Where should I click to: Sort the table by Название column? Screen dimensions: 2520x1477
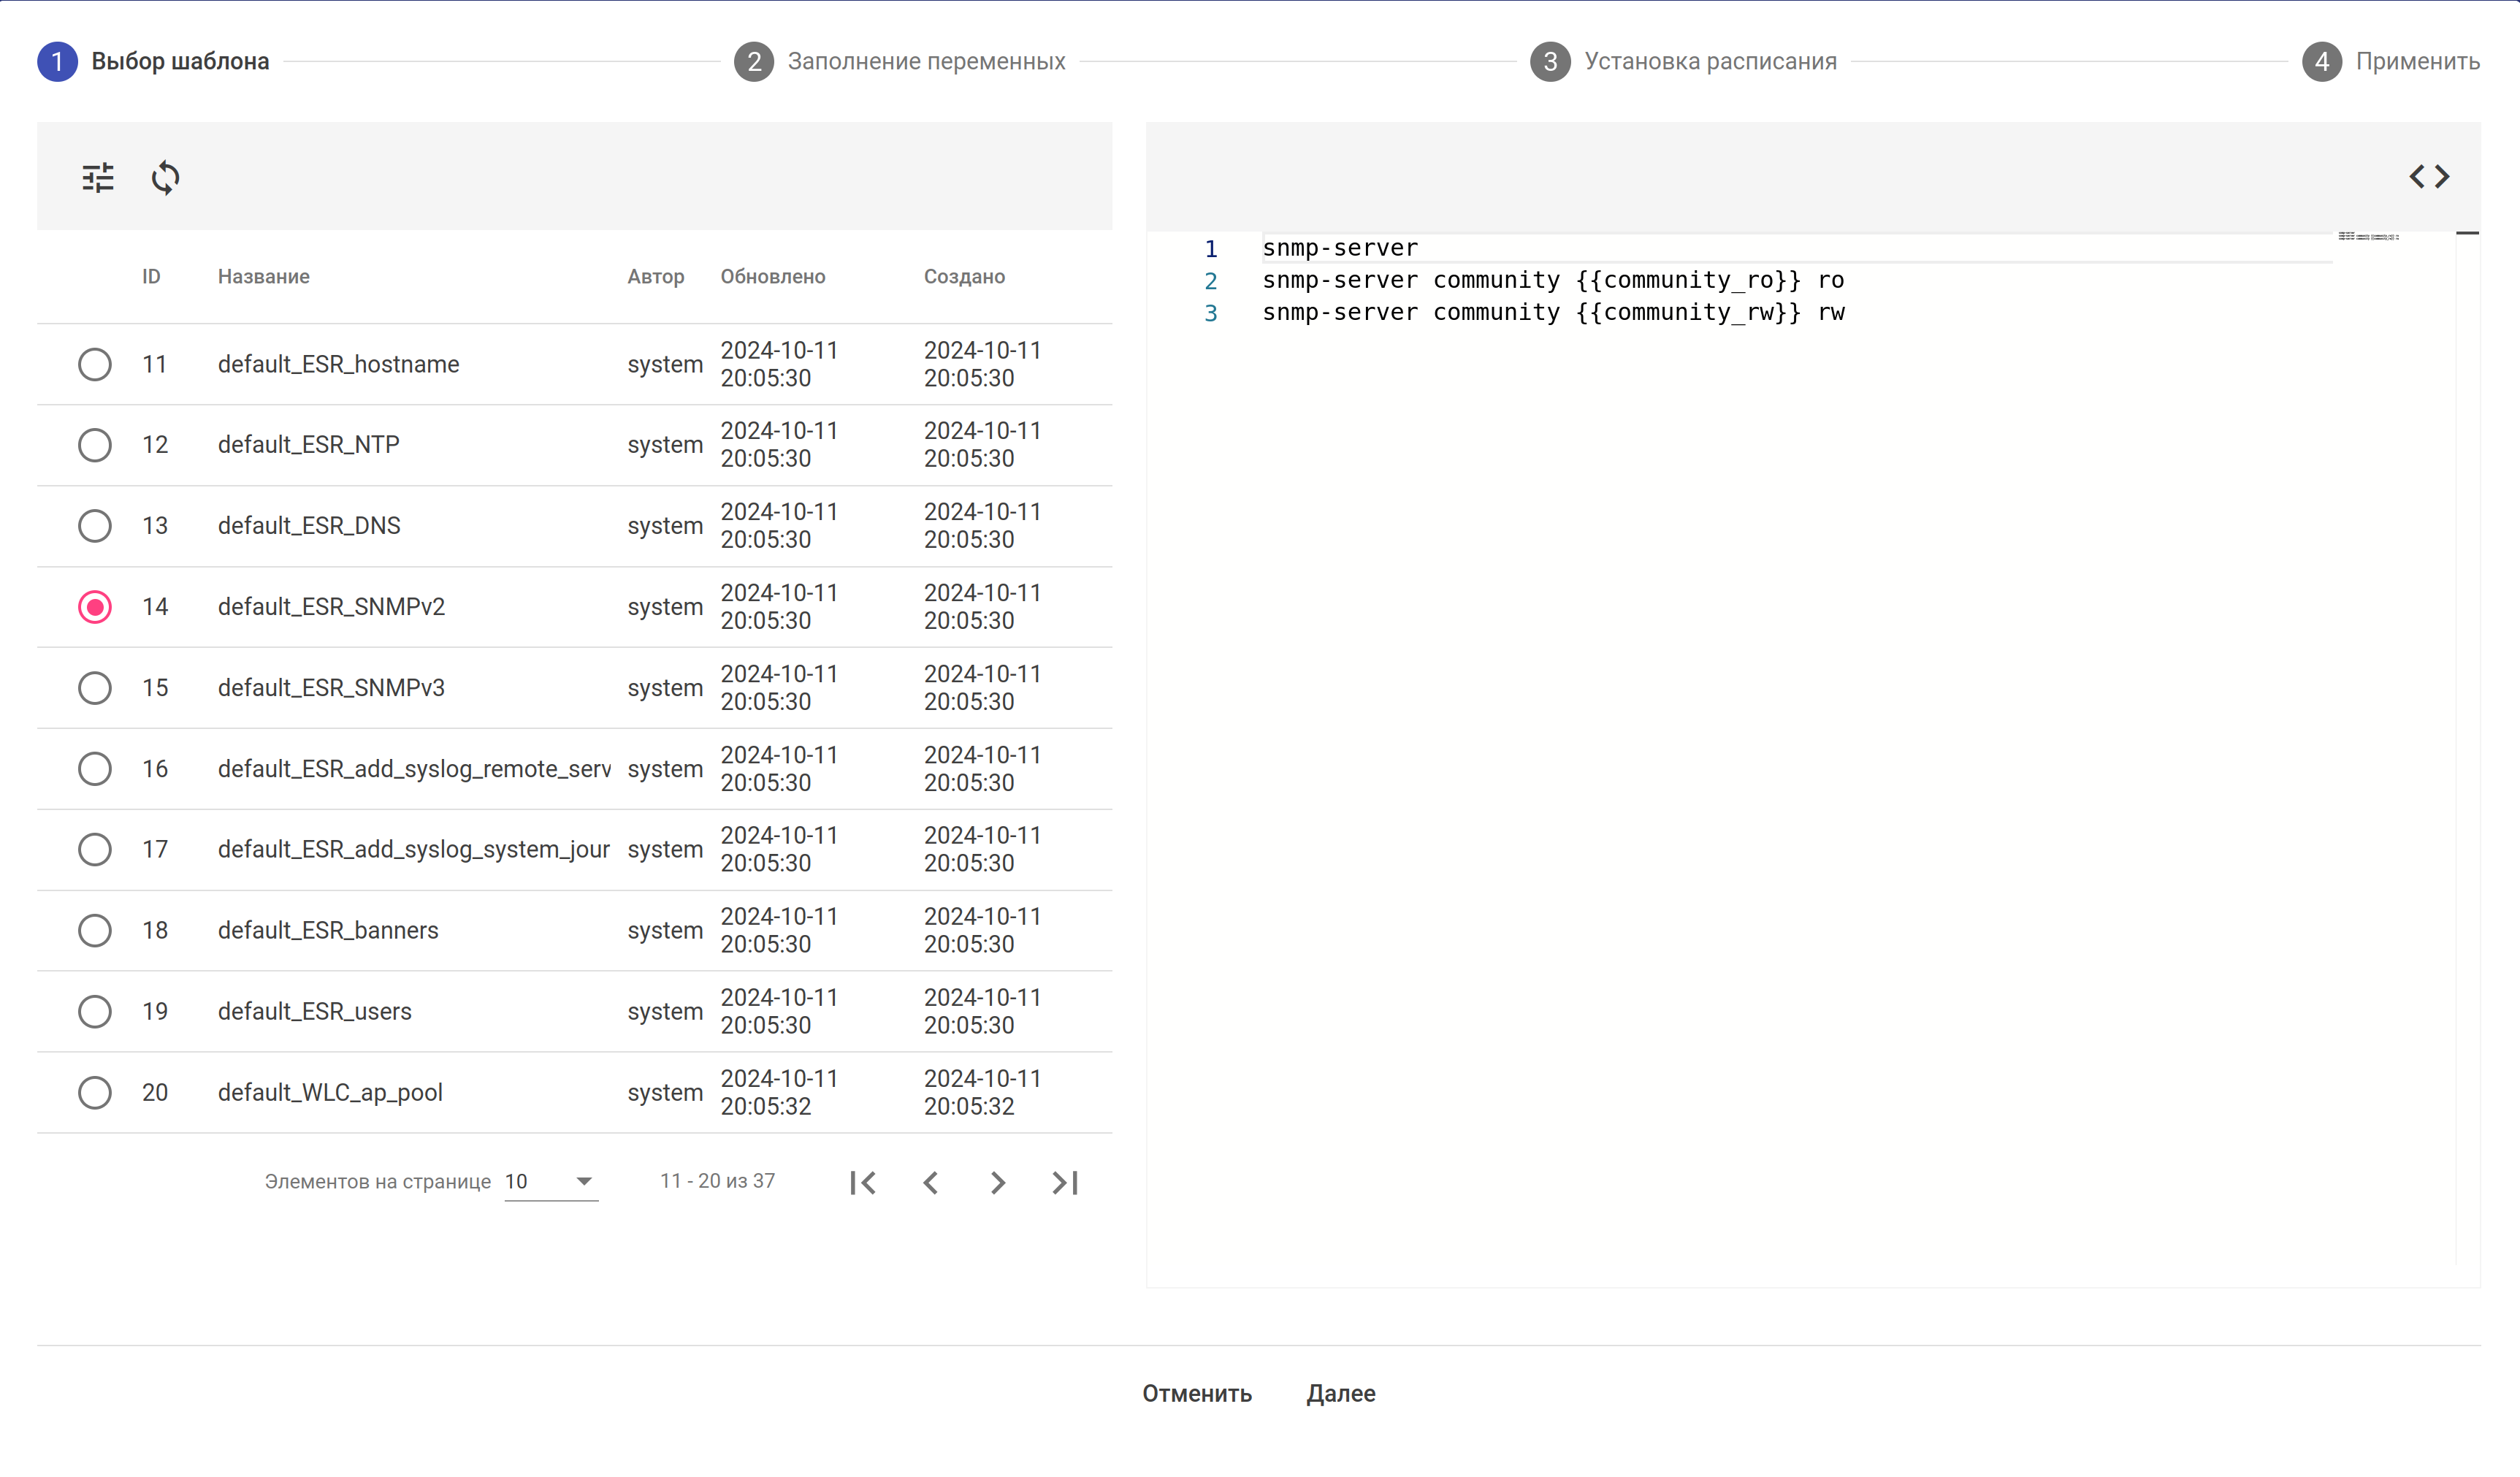pos(264,277)
